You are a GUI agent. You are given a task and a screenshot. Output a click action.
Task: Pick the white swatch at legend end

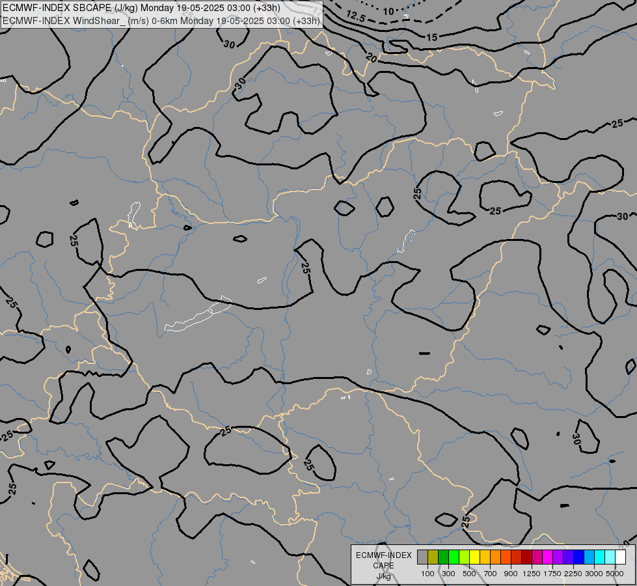tap(620, 557)
